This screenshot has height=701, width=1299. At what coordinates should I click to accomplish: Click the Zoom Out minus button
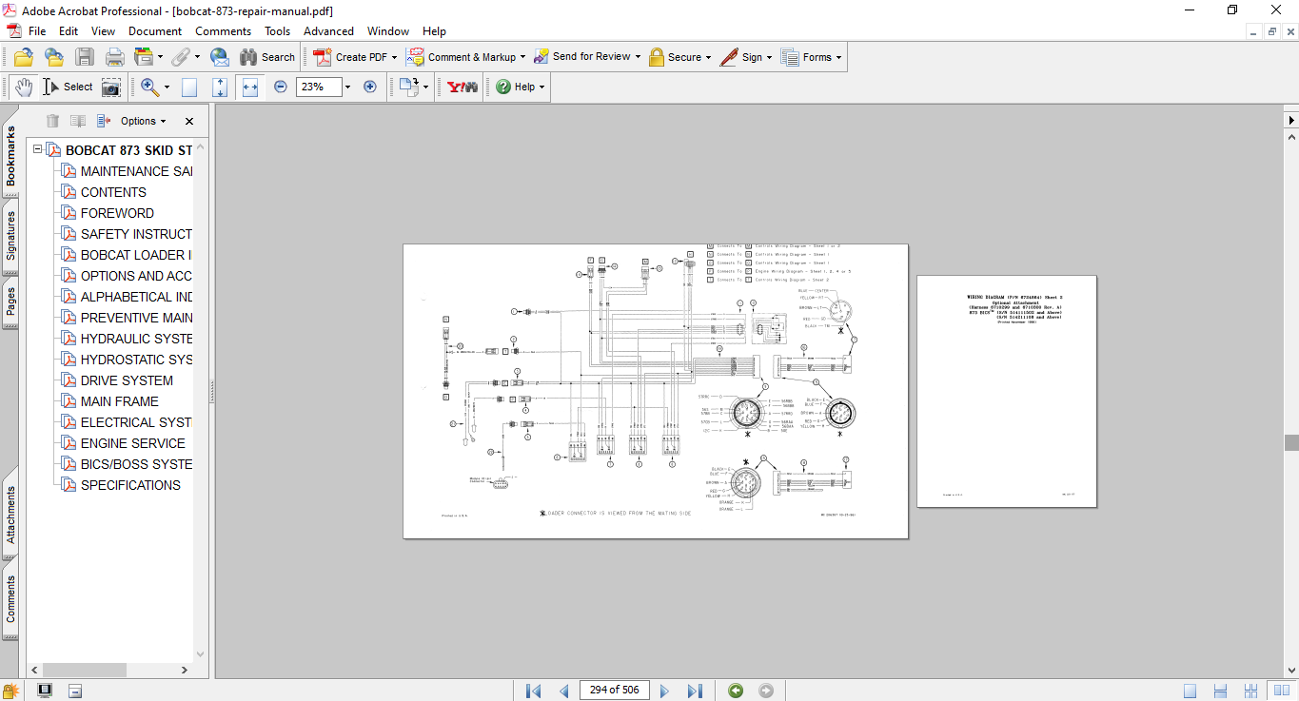(281, 87)
